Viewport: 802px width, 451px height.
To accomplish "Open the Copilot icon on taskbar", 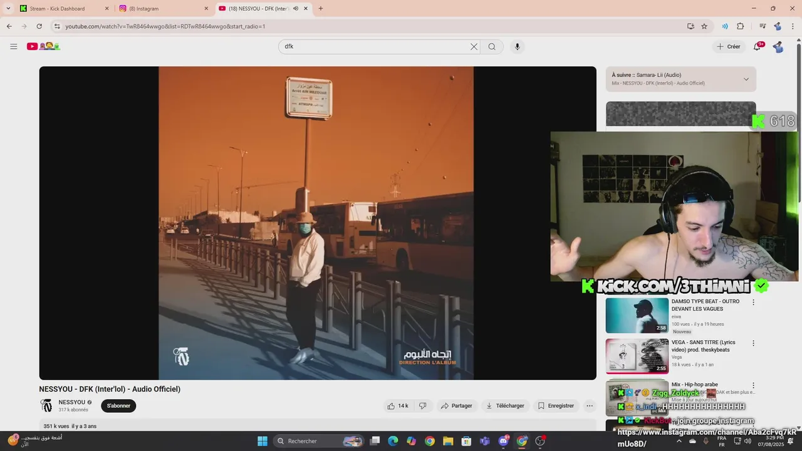I will pyautogui.click(x=411, y=441).
